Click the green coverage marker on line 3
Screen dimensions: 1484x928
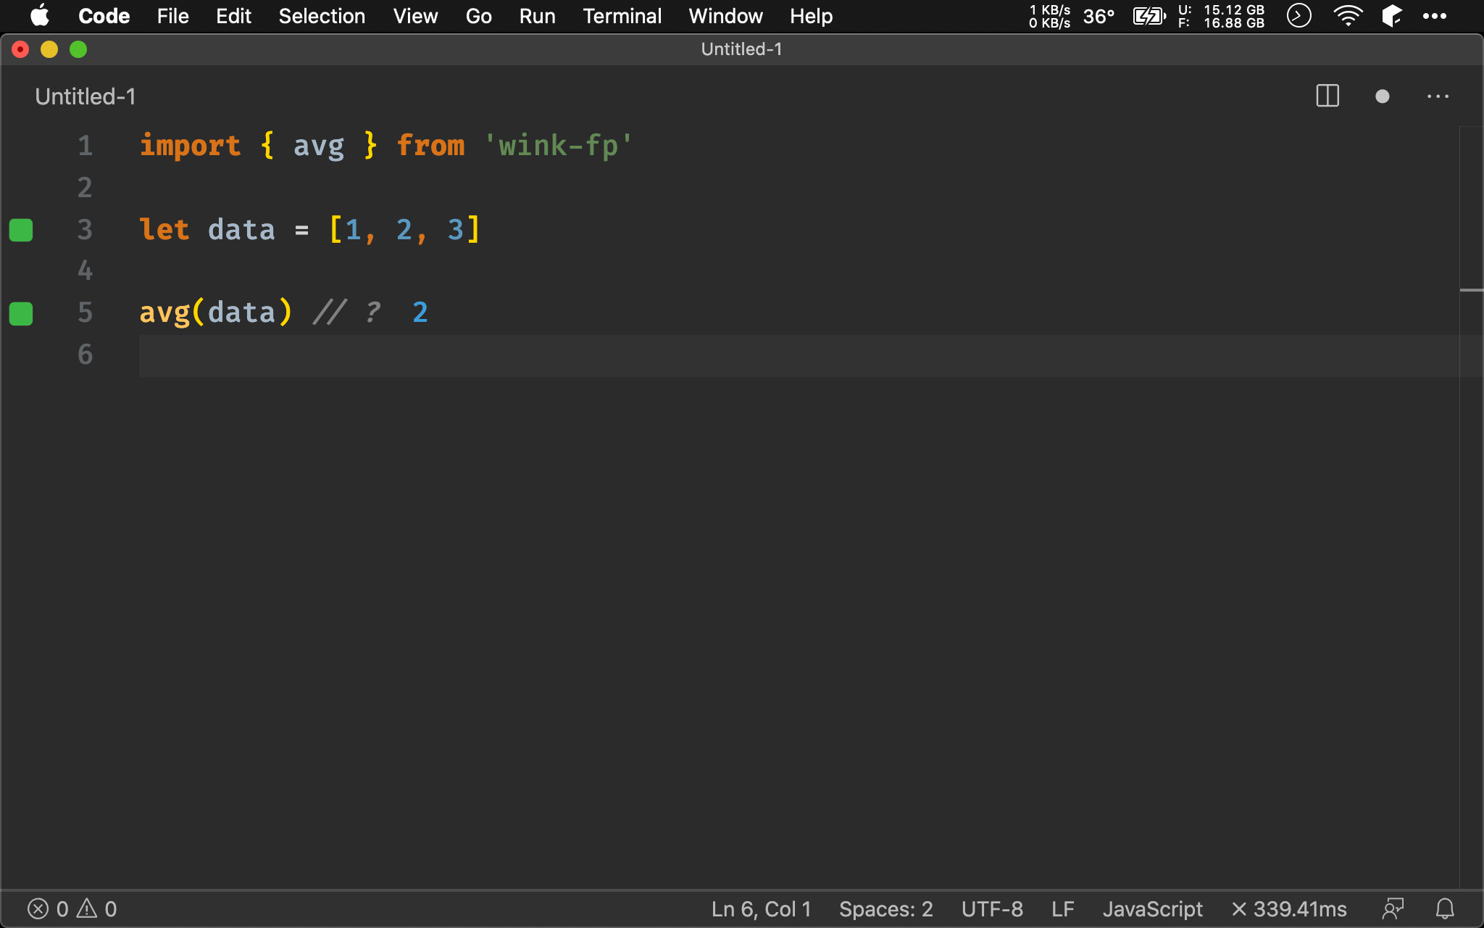click(x=21, y=230)
